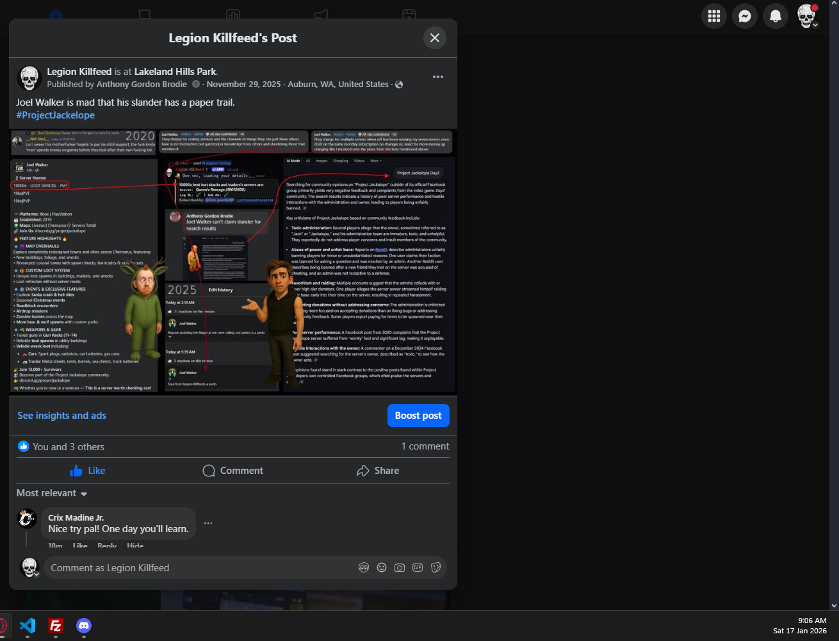Open the sticker picker in comment box
The width and height of the screenshot is (839, 641).
[436, 567]
